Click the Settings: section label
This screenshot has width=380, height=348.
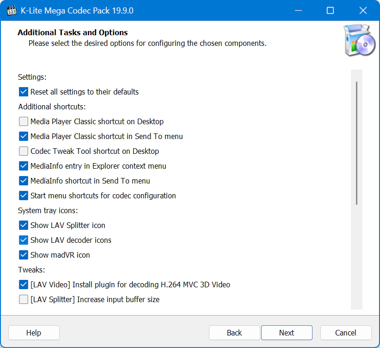point(32,77)
